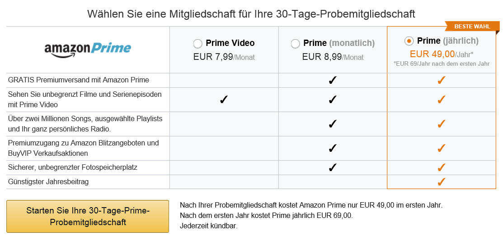Click the Prime Video checkmark for Filme und Serienepisoden
This screenshot has height=240, width=503.
pyautogui.click(x=224, y=100)
